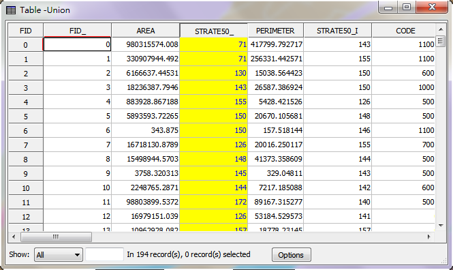This screenshot has height=270, width=453.
Task: Select row header 11
Action: pyautogui.click(x=26, y=202)
